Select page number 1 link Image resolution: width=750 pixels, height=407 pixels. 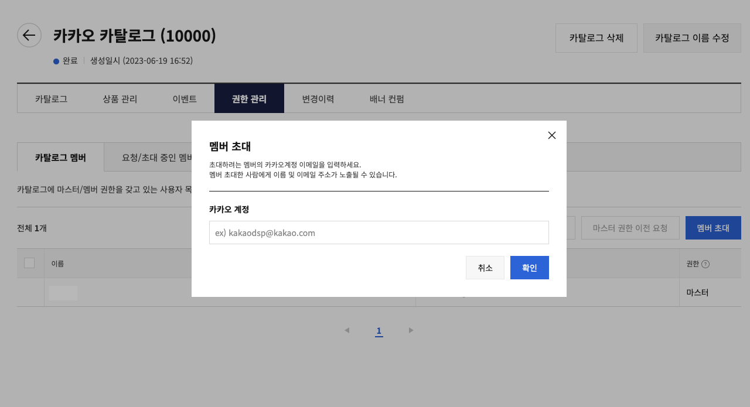tap(379, 331)
